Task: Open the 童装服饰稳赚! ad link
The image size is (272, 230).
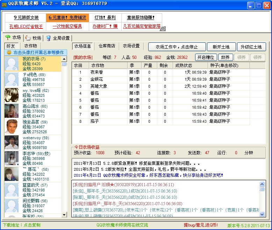Action: pyautogui.click(x=141, y=18)
